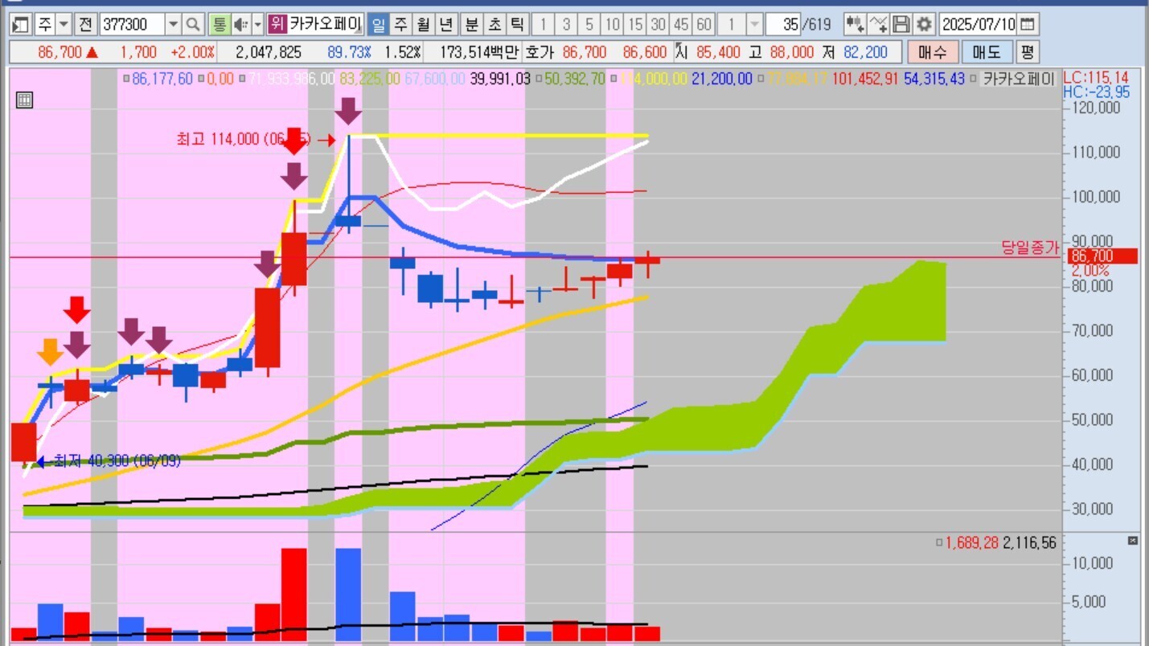This screenshot has width=1149, height=646.
Task: Close the volume pane with its x icon
Action: pyautogui.click(x=1133, y=541)
